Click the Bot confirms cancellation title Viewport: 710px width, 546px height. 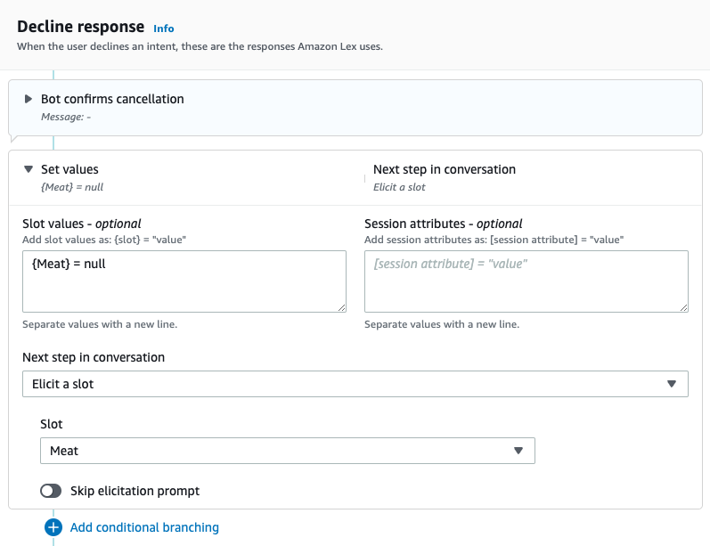tap(112, 99)
